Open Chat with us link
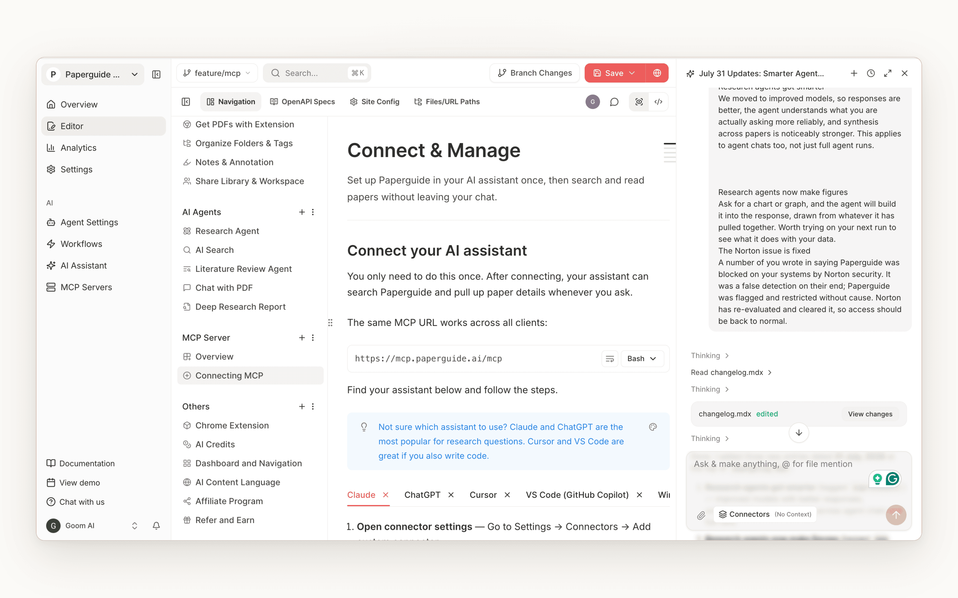The image size is (958, 598). pyautogui.click(x=76, y=502)
